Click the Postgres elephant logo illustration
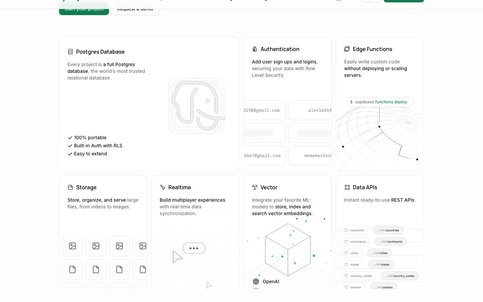 pyautogui.click(x=197, y=106)
